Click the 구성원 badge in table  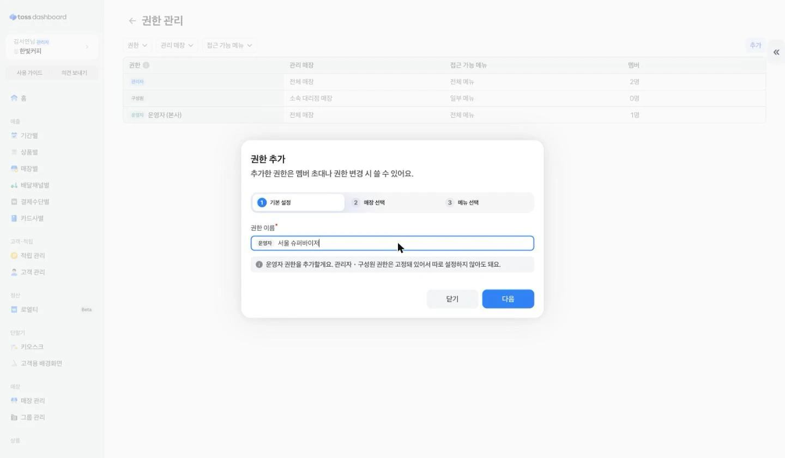137,98
